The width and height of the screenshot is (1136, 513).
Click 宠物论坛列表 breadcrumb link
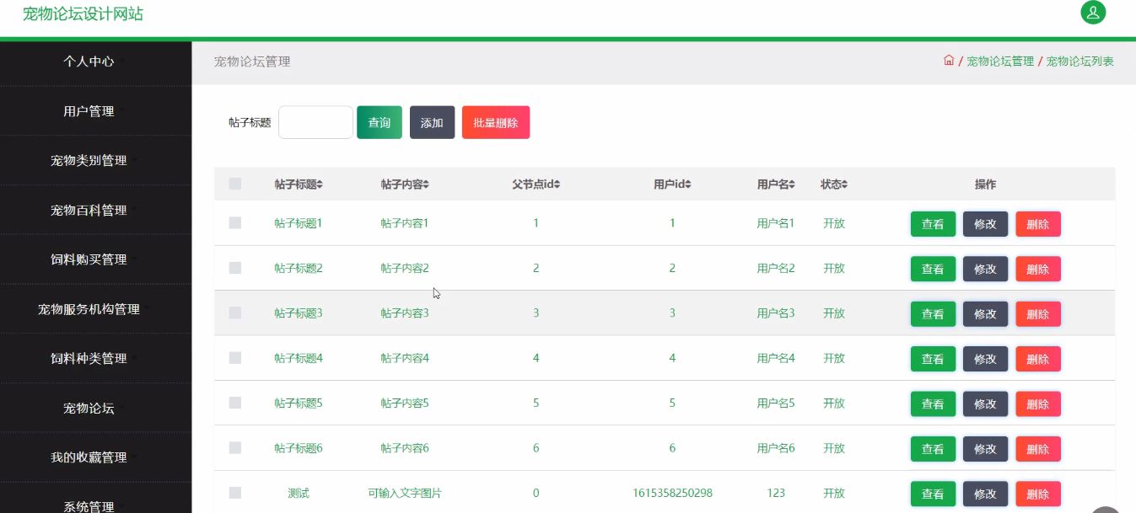pos(1080,61)
